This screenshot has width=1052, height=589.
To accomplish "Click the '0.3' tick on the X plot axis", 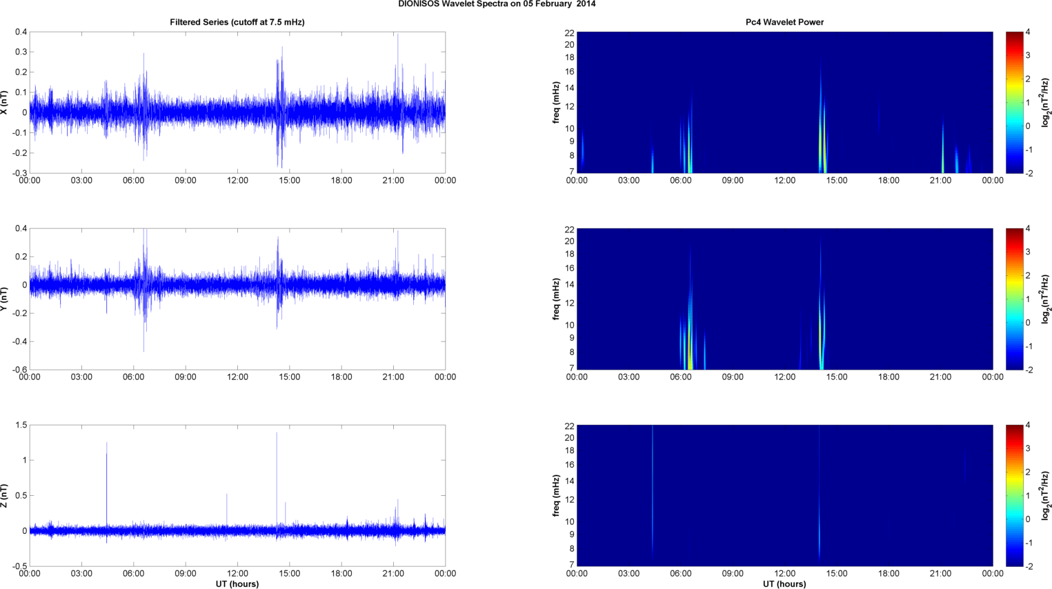I will click(21, 52).
